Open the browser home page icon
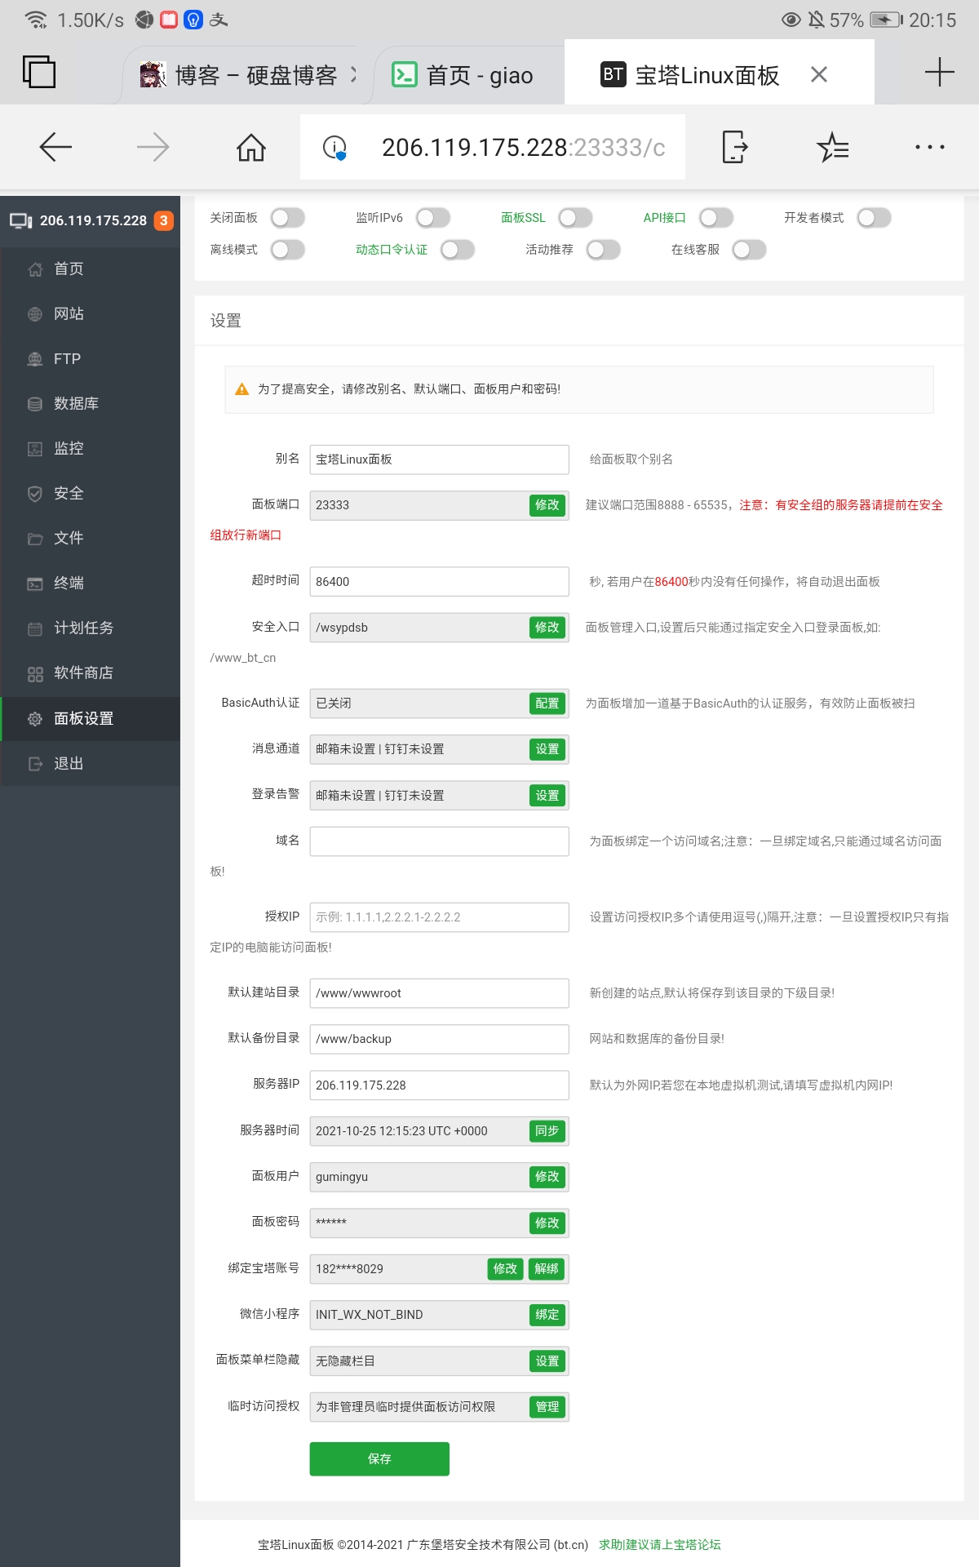 (250, 147)
